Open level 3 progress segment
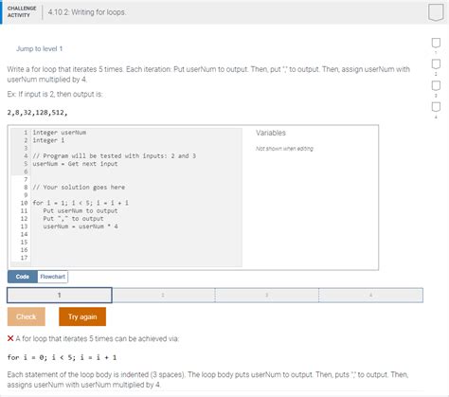The height and width of the screenshot is (397, 449). (x=267, y=295)
